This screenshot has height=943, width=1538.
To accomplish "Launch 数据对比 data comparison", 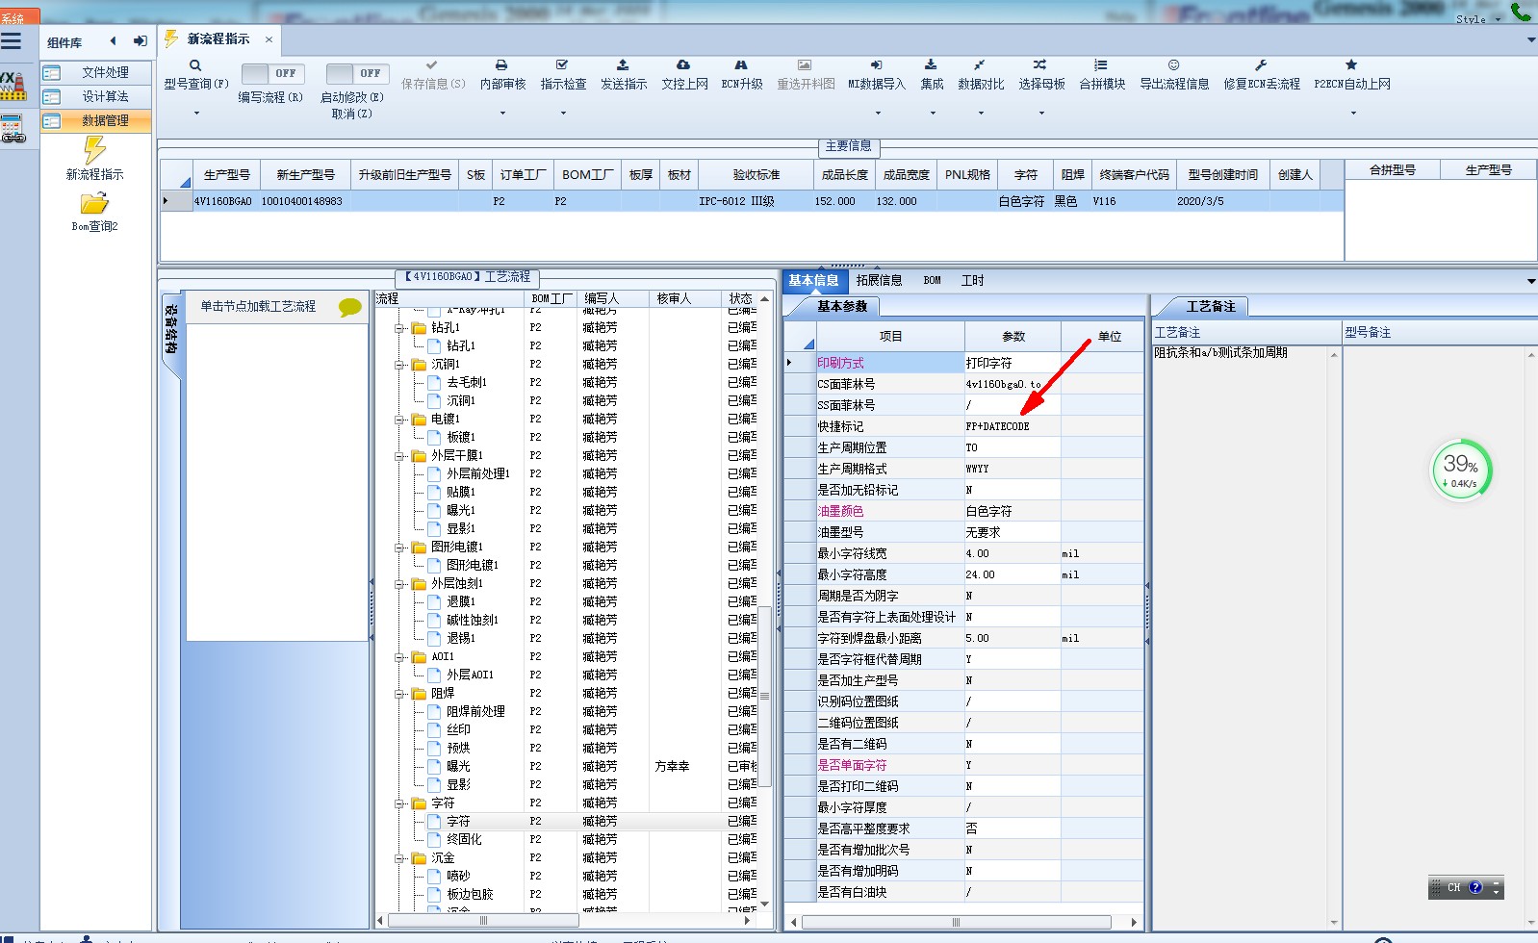I will click(x=981, y=75).
